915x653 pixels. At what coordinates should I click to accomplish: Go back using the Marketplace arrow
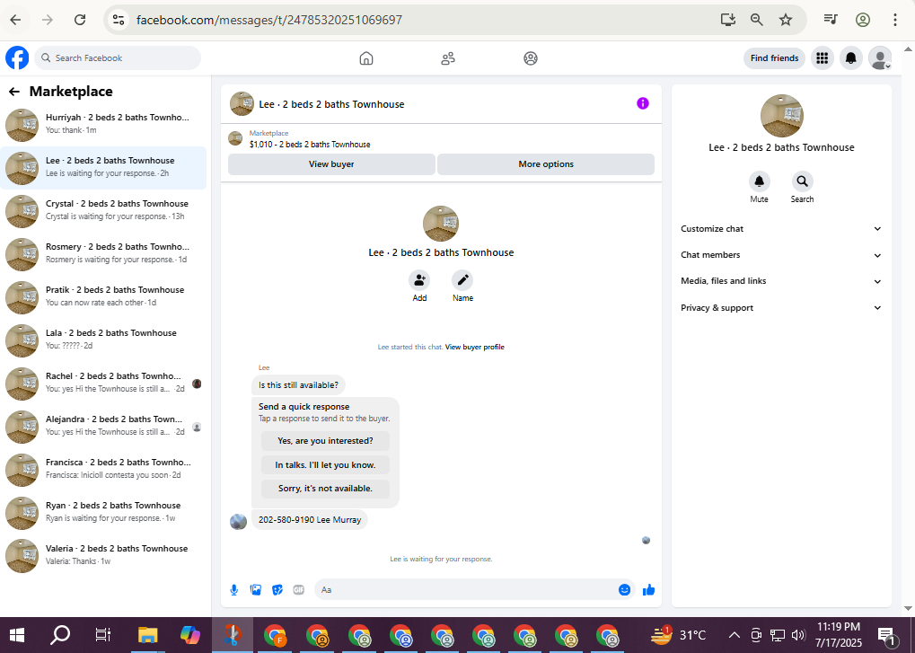click(14, 92)
